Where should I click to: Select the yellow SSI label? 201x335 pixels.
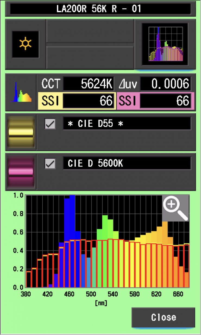(x=50, y=101)
